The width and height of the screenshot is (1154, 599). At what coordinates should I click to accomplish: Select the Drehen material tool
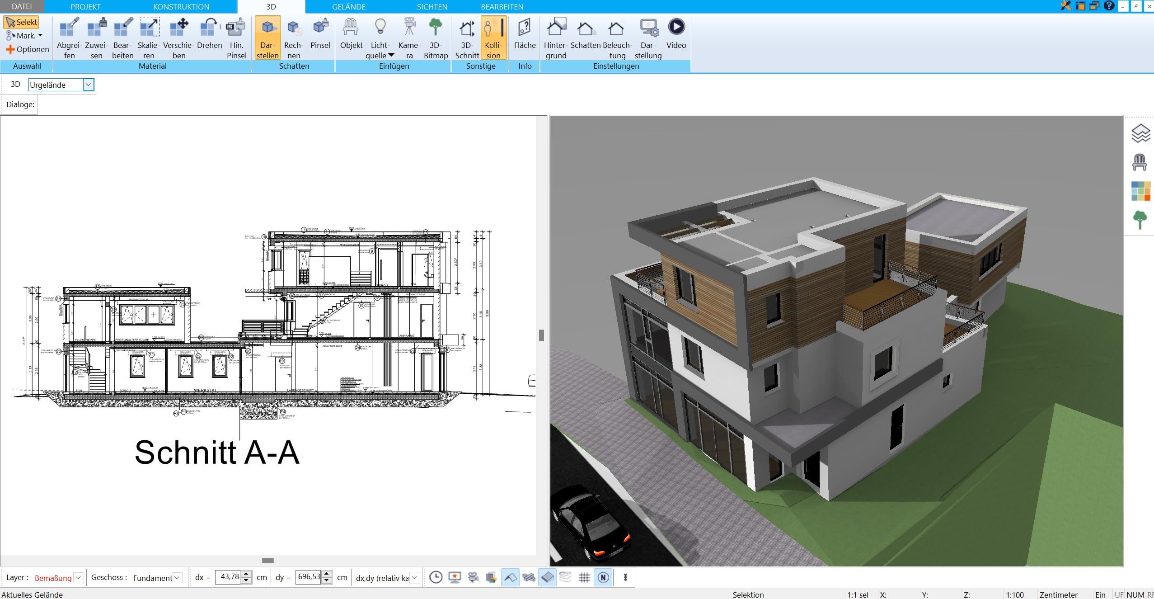[209, 34]
